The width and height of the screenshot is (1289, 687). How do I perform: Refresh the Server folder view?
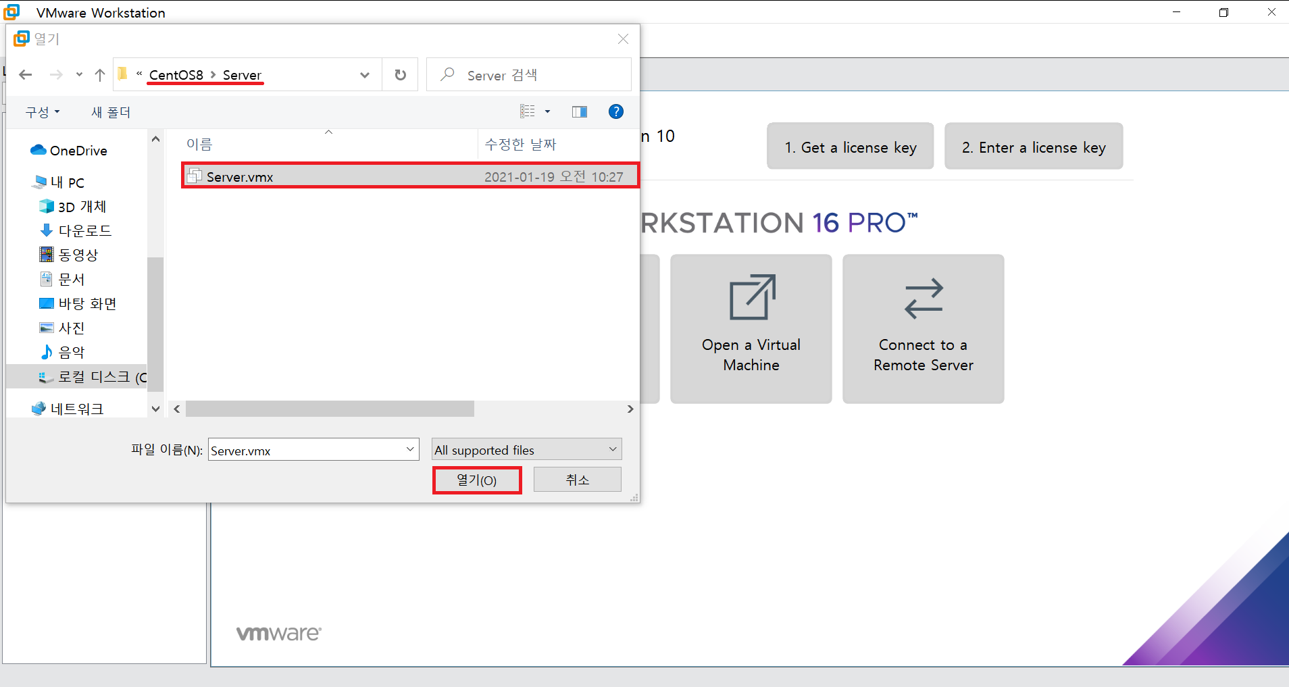point(401,75)
